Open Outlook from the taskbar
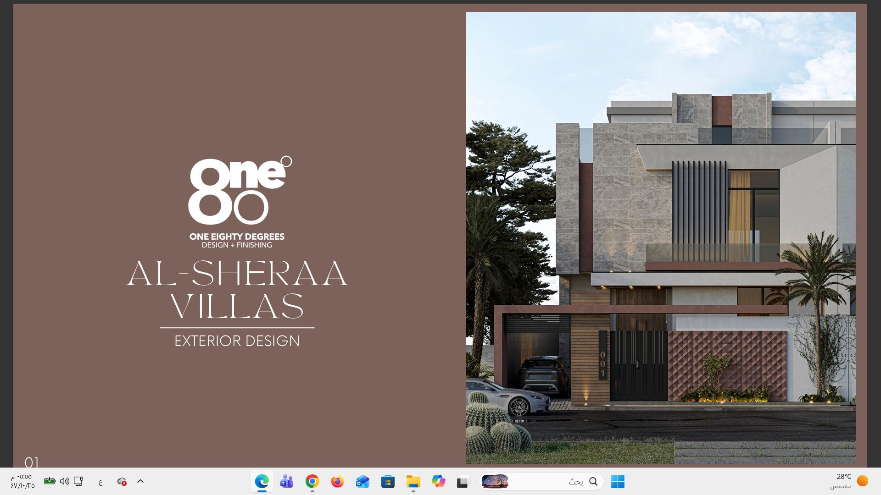Image resolution: width=881 pixels, height=495 pixels. tap(362, 482)
